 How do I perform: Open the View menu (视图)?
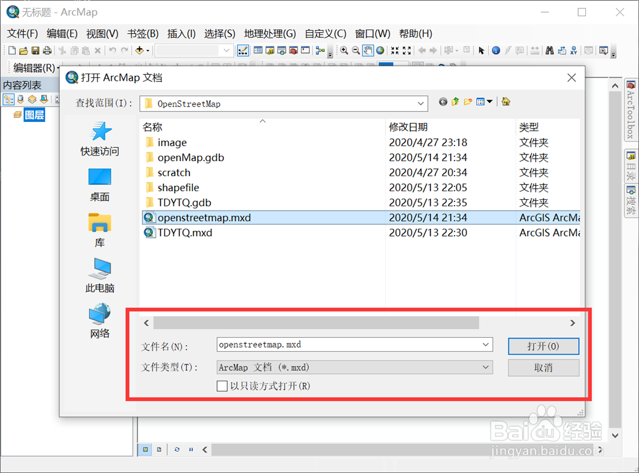pyautogui.click(x=102, y=33)
